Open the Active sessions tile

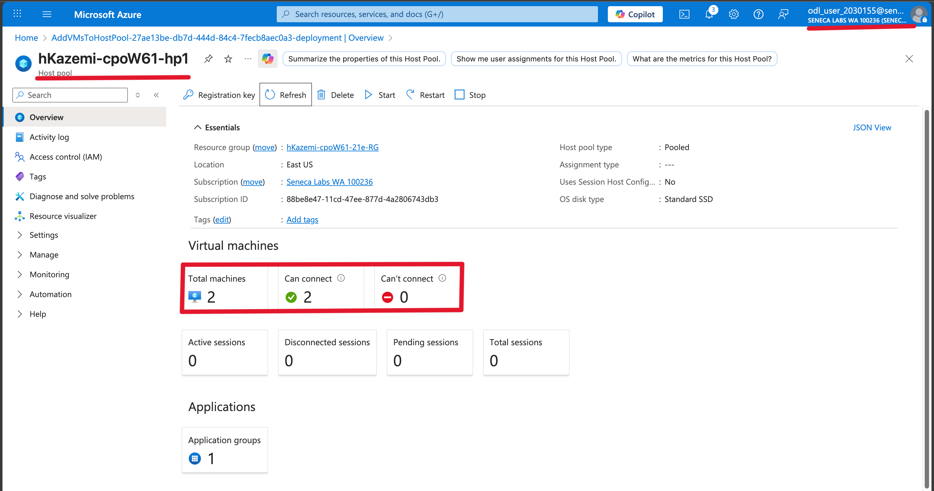pos(225,352)
